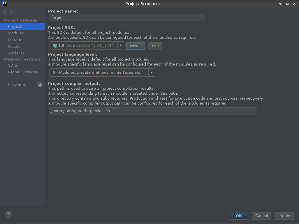Go to the Facets section
Image resolution: width=299 pixels, height=224 pixels.
[x=14, y=47]
